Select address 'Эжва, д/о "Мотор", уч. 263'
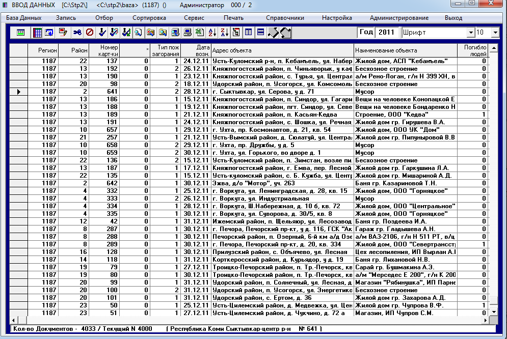 (x=282, y=183)
